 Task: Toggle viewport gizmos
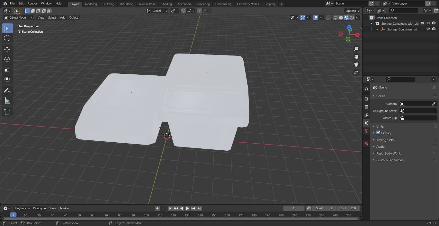(303, 18)
